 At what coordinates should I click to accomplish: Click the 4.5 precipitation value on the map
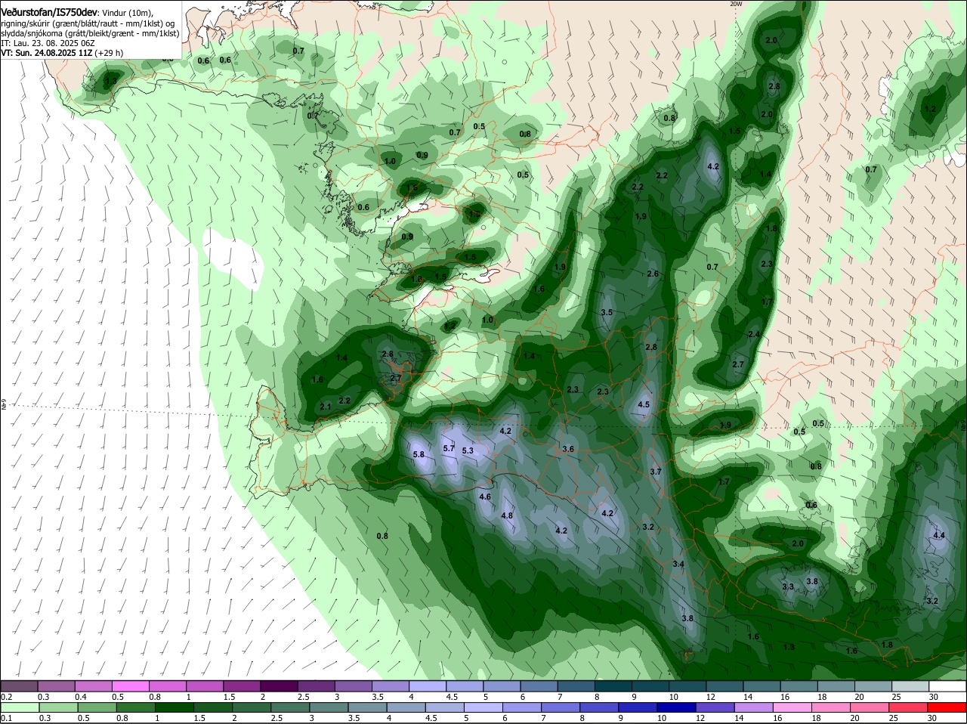pyautogui.click(x=644, y=404)
